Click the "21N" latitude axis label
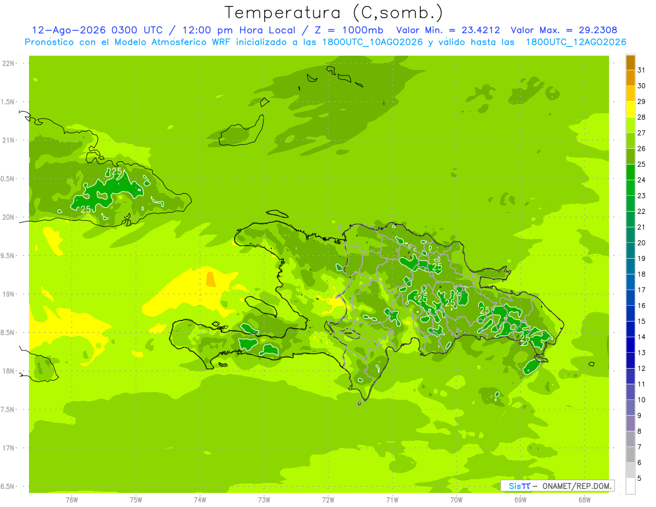This screenshot has height=507, width=656. [x=8, y=140]
